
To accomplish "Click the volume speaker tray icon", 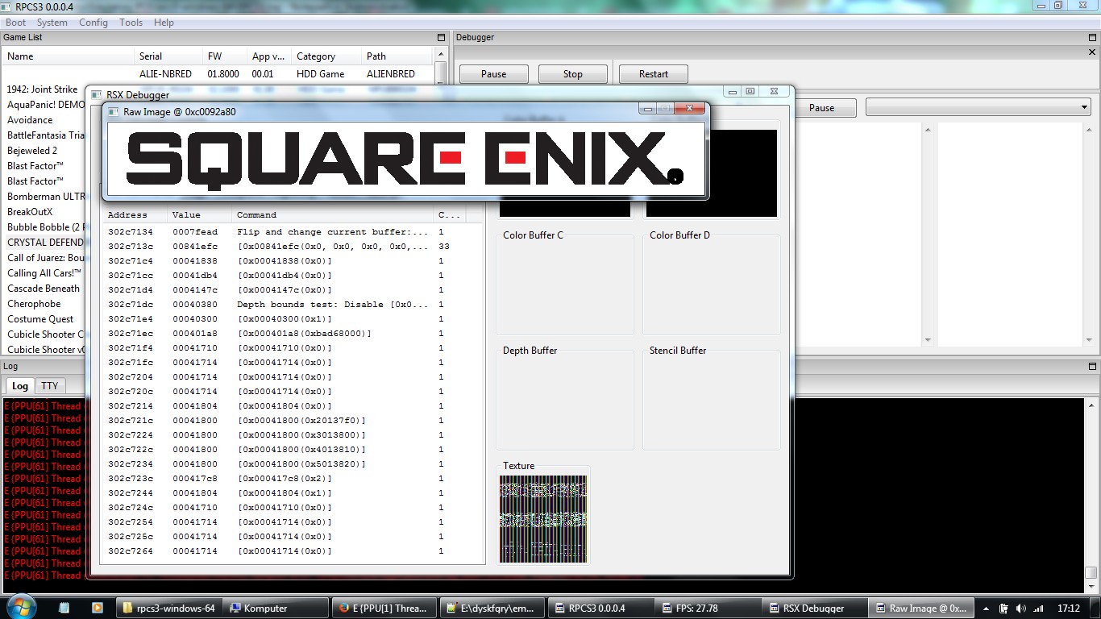I will click(1020, 609).
